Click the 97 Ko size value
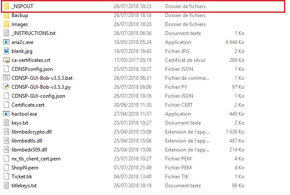The height and width of the screenshot is (195, 290). click(x=238, y=87)
